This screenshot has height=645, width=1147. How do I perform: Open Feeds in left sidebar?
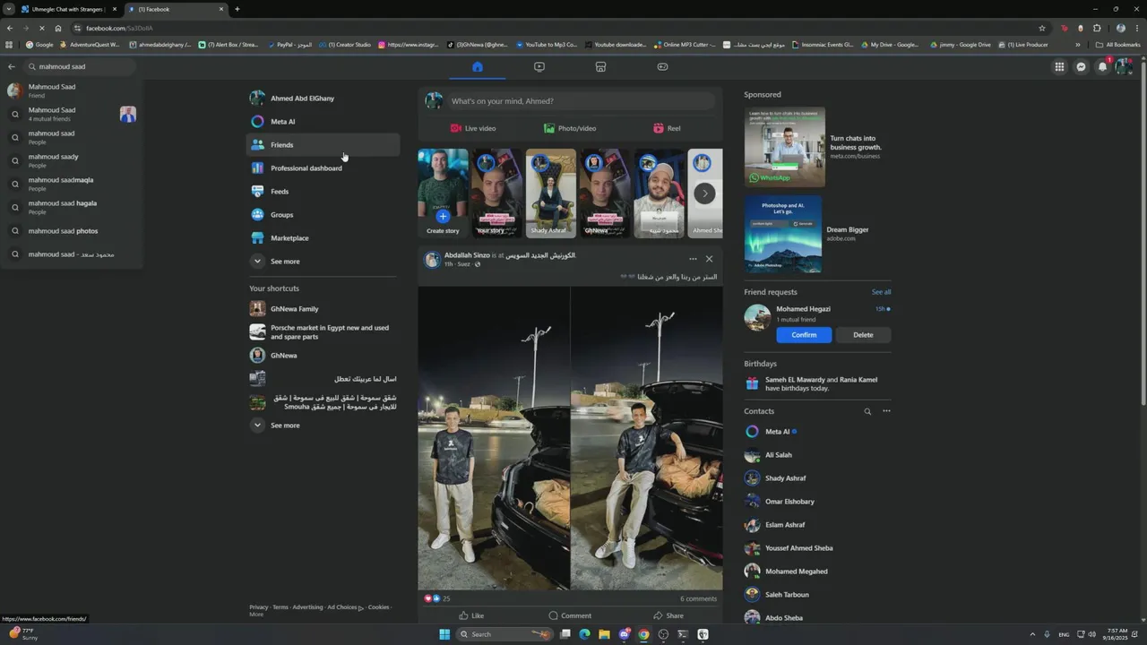pyautogui.click(x=323, y=191)
